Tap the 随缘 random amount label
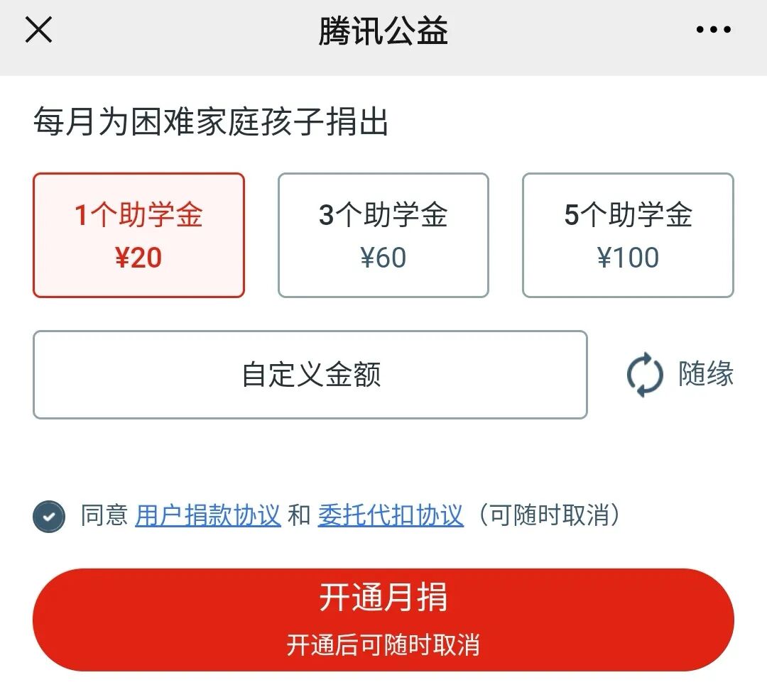Screen dimensions: 767x692 pyautogui.click(x=705, y=374)
